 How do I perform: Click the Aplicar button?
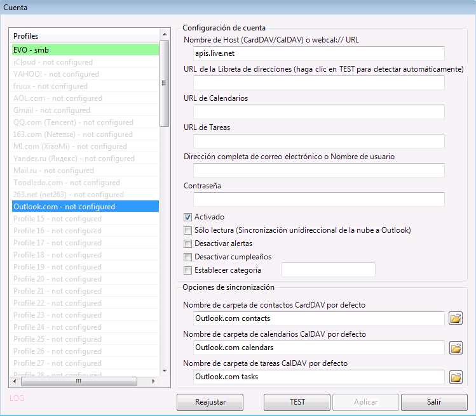click(x=365, y=402)
